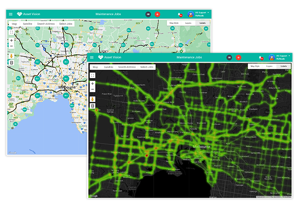Open Layers options in back window

coord(188,23)
